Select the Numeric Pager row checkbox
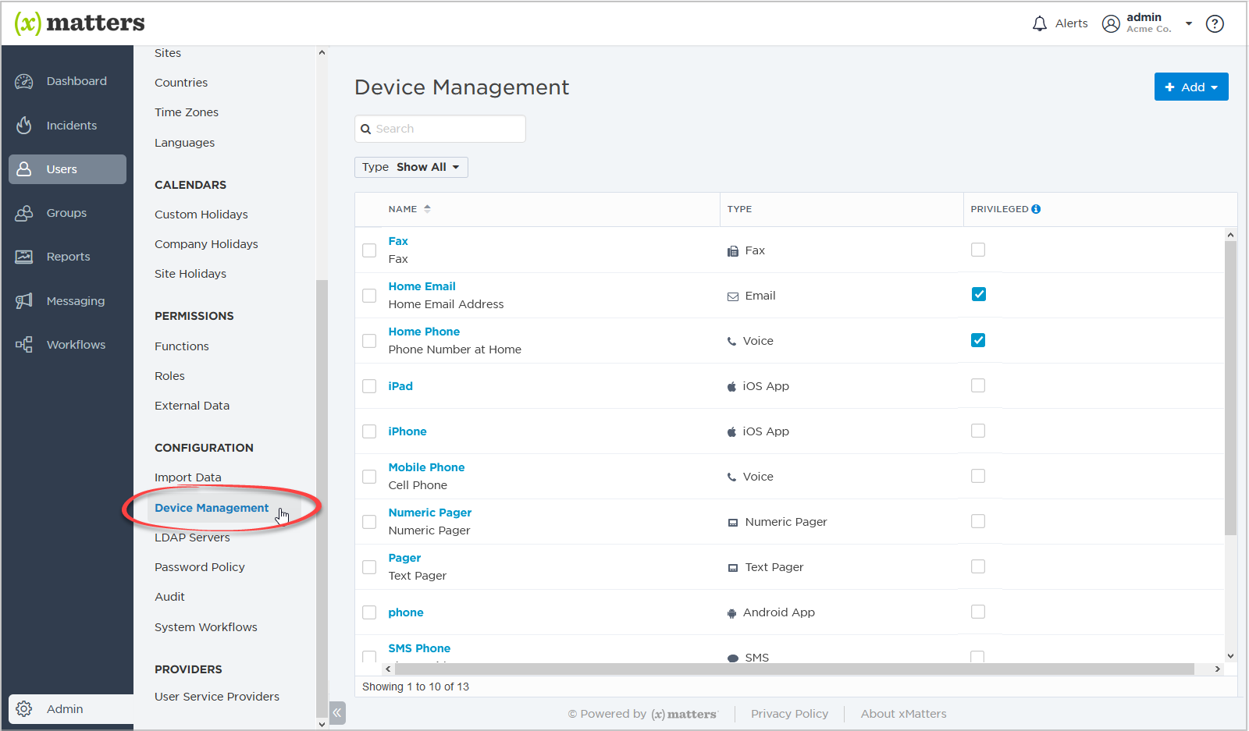The width and height of the screenshot is (1249, 731). [369, 522]
